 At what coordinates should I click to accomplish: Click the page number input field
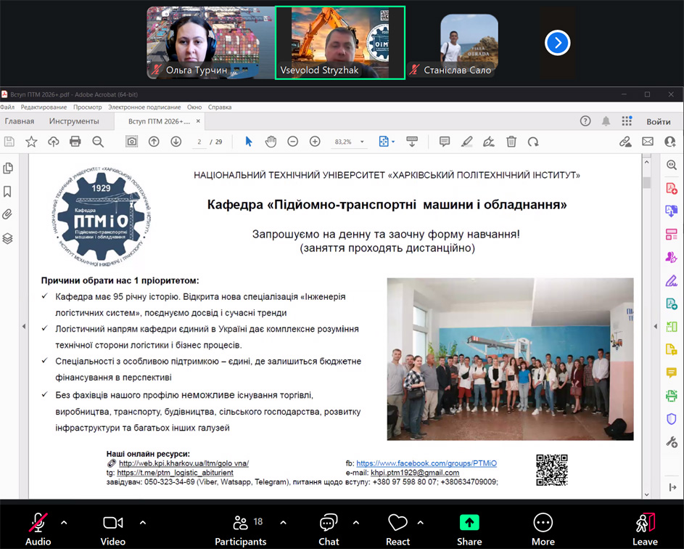199,142
